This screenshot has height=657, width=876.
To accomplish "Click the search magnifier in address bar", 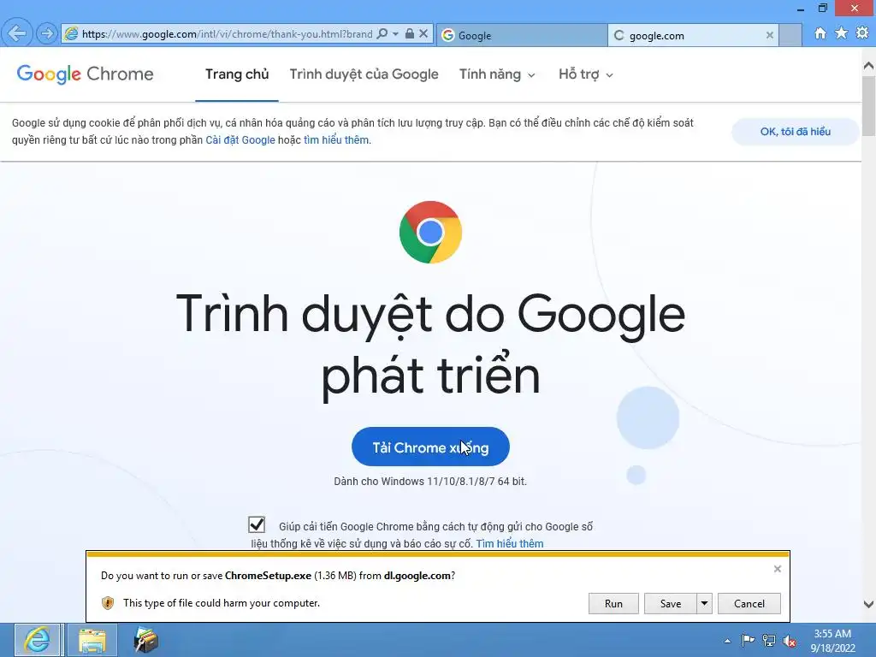I will click(382, 34).
